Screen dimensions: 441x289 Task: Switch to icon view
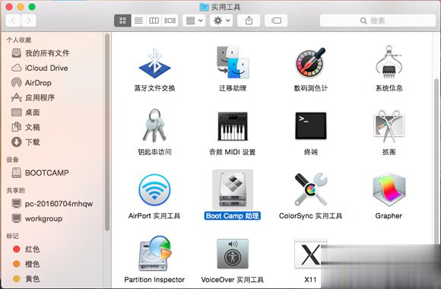[x=122, y=21]
